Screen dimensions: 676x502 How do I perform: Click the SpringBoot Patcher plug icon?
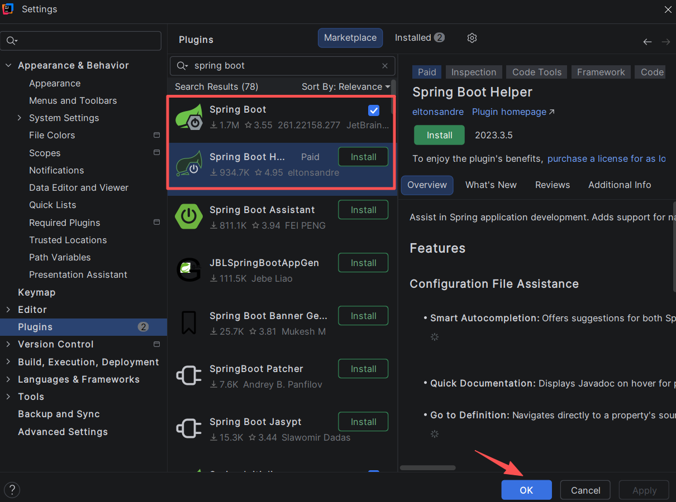(189, 375)
